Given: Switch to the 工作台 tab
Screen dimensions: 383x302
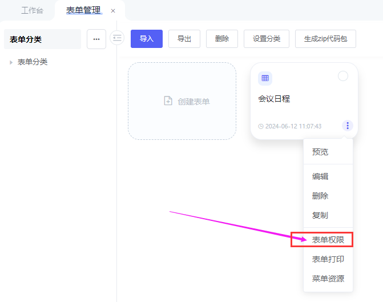Looking at the screenshot, I should [x=32, y=11].
